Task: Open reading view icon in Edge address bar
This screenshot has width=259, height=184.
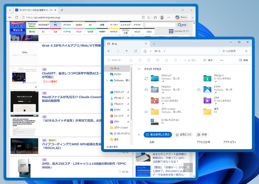Action: pos(143,17)
